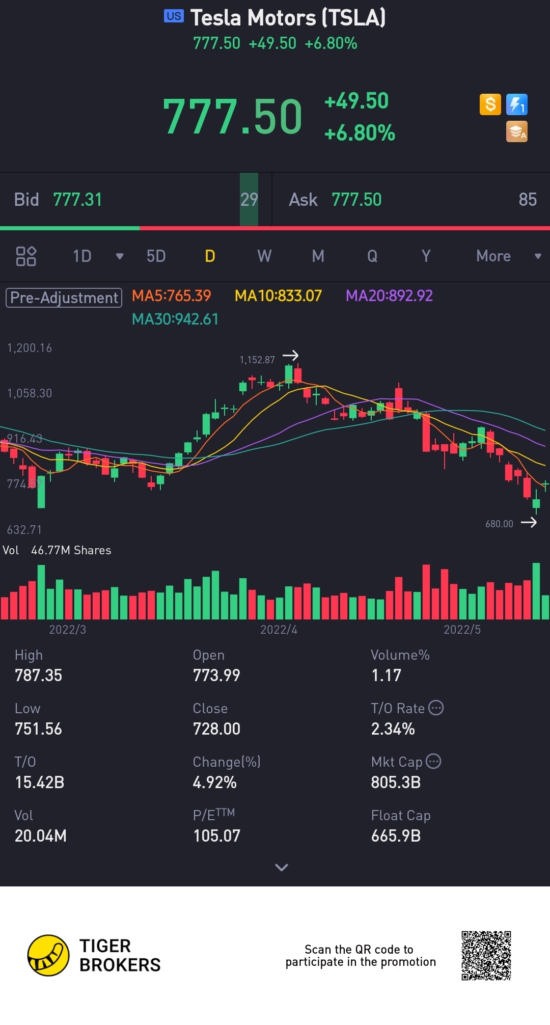The height and width of the screenshot is (1025, 550).
Task: Select the weekly W chart tab
Action: pos(264,256)
